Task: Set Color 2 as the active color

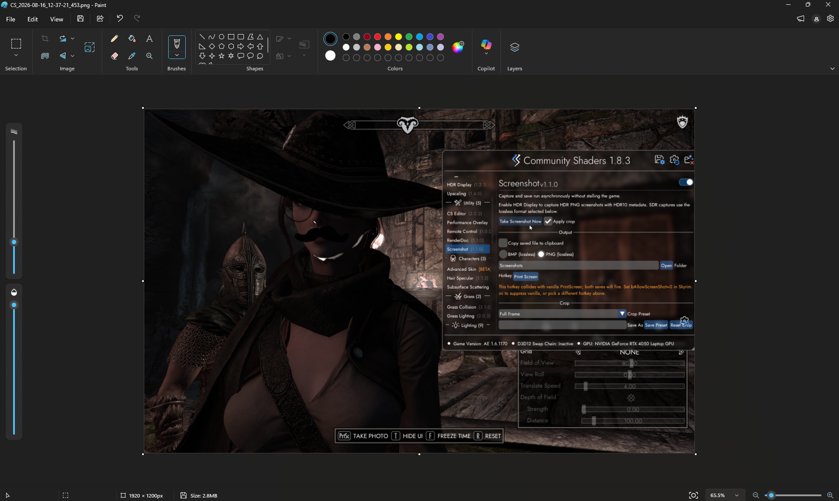Action: [x=330, y=55]
